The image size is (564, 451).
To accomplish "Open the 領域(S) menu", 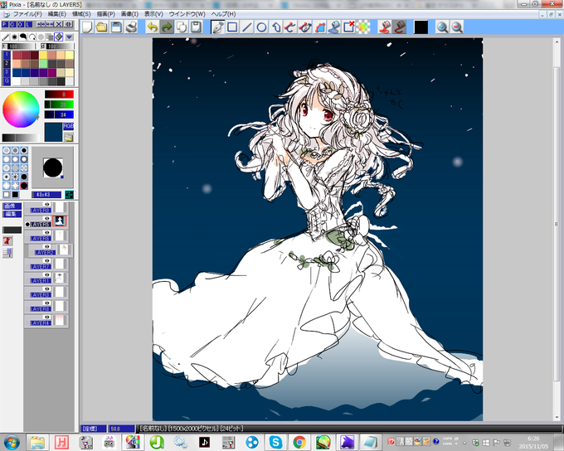I will (81, 14).
